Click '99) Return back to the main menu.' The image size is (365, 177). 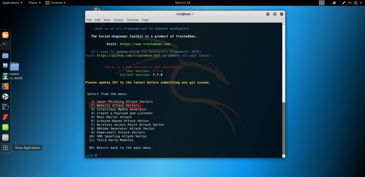(x=121, y=148)
